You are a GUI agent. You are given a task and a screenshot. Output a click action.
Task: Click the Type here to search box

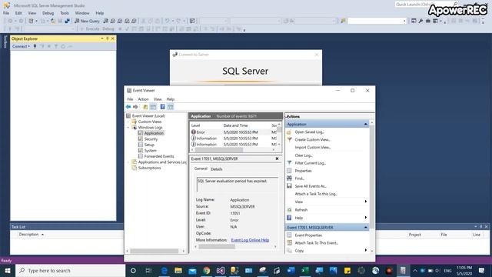[71, 270]
